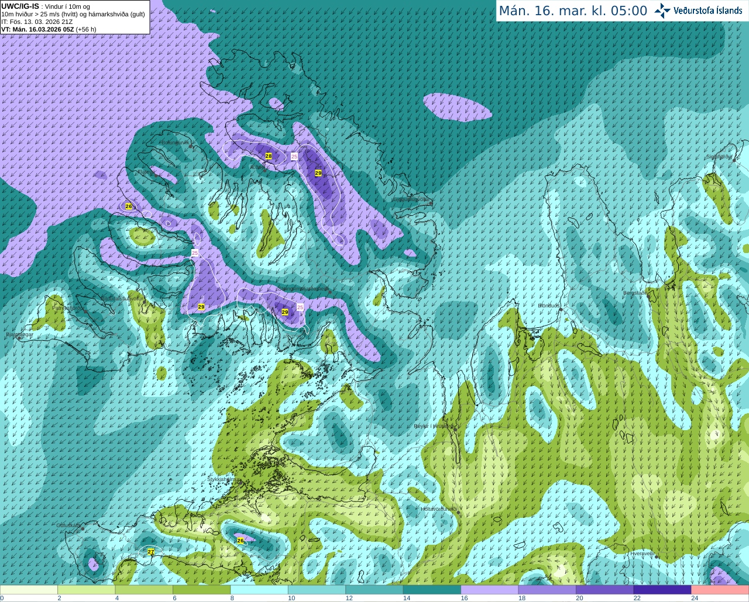Viewport: 749px width, 602px height.
Task: Click the UWC/IG-IS model label
Action: click(x=20, y=6)
